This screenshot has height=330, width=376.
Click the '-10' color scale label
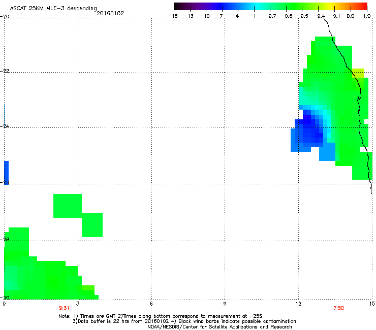point(205,16)
